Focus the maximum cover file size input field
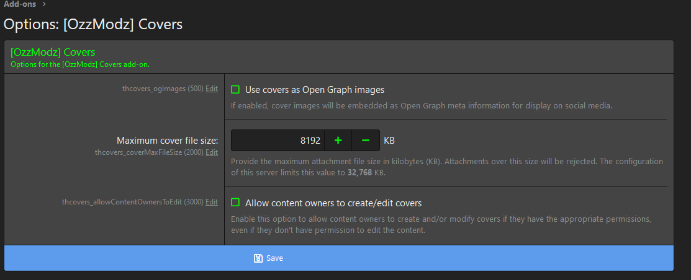The height and width of the screenshot is (280, 691). coord(278,141)
